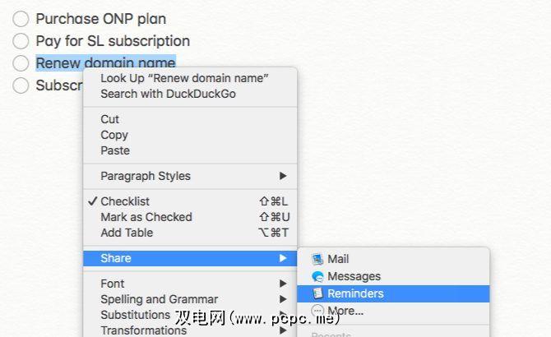
Task: Expand Paragraph Styles submenu arrow
Action: pos(283,176)
